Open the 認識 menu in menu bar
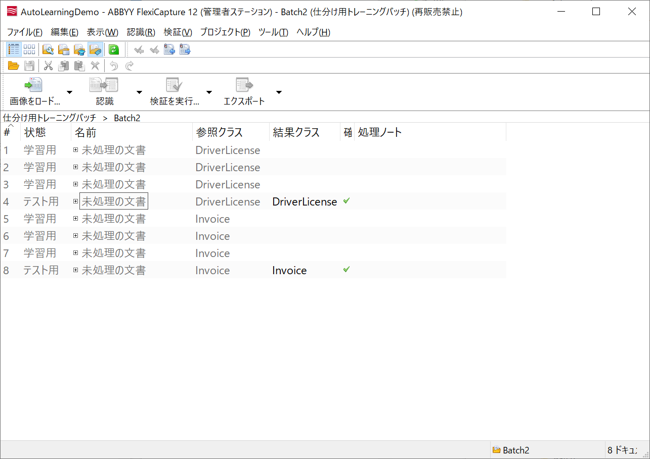This screenshot has width=650, height=459. 141,32
